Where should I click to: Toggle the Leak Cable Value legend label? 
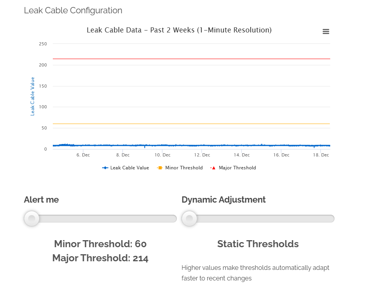click(x=130, y=168)
